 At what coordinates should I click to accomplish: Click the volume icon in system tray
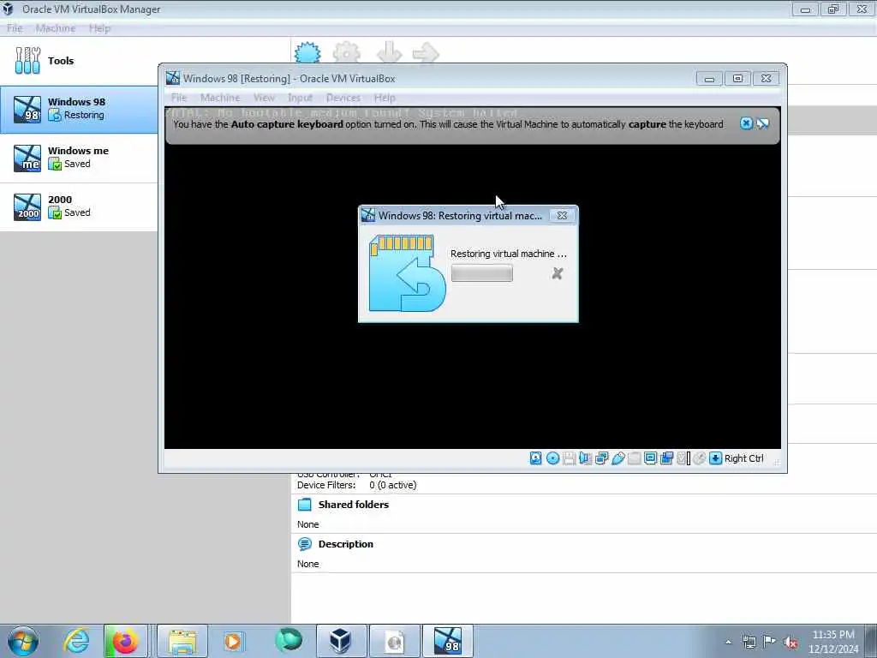click(790, 643)
